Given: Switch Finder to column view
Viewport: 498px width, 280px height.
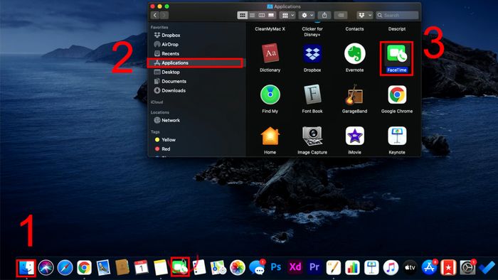Looking at the screenshot, I should point(262,15).
